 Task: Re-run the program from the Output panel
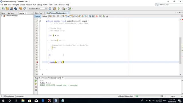tap(36, 81)
